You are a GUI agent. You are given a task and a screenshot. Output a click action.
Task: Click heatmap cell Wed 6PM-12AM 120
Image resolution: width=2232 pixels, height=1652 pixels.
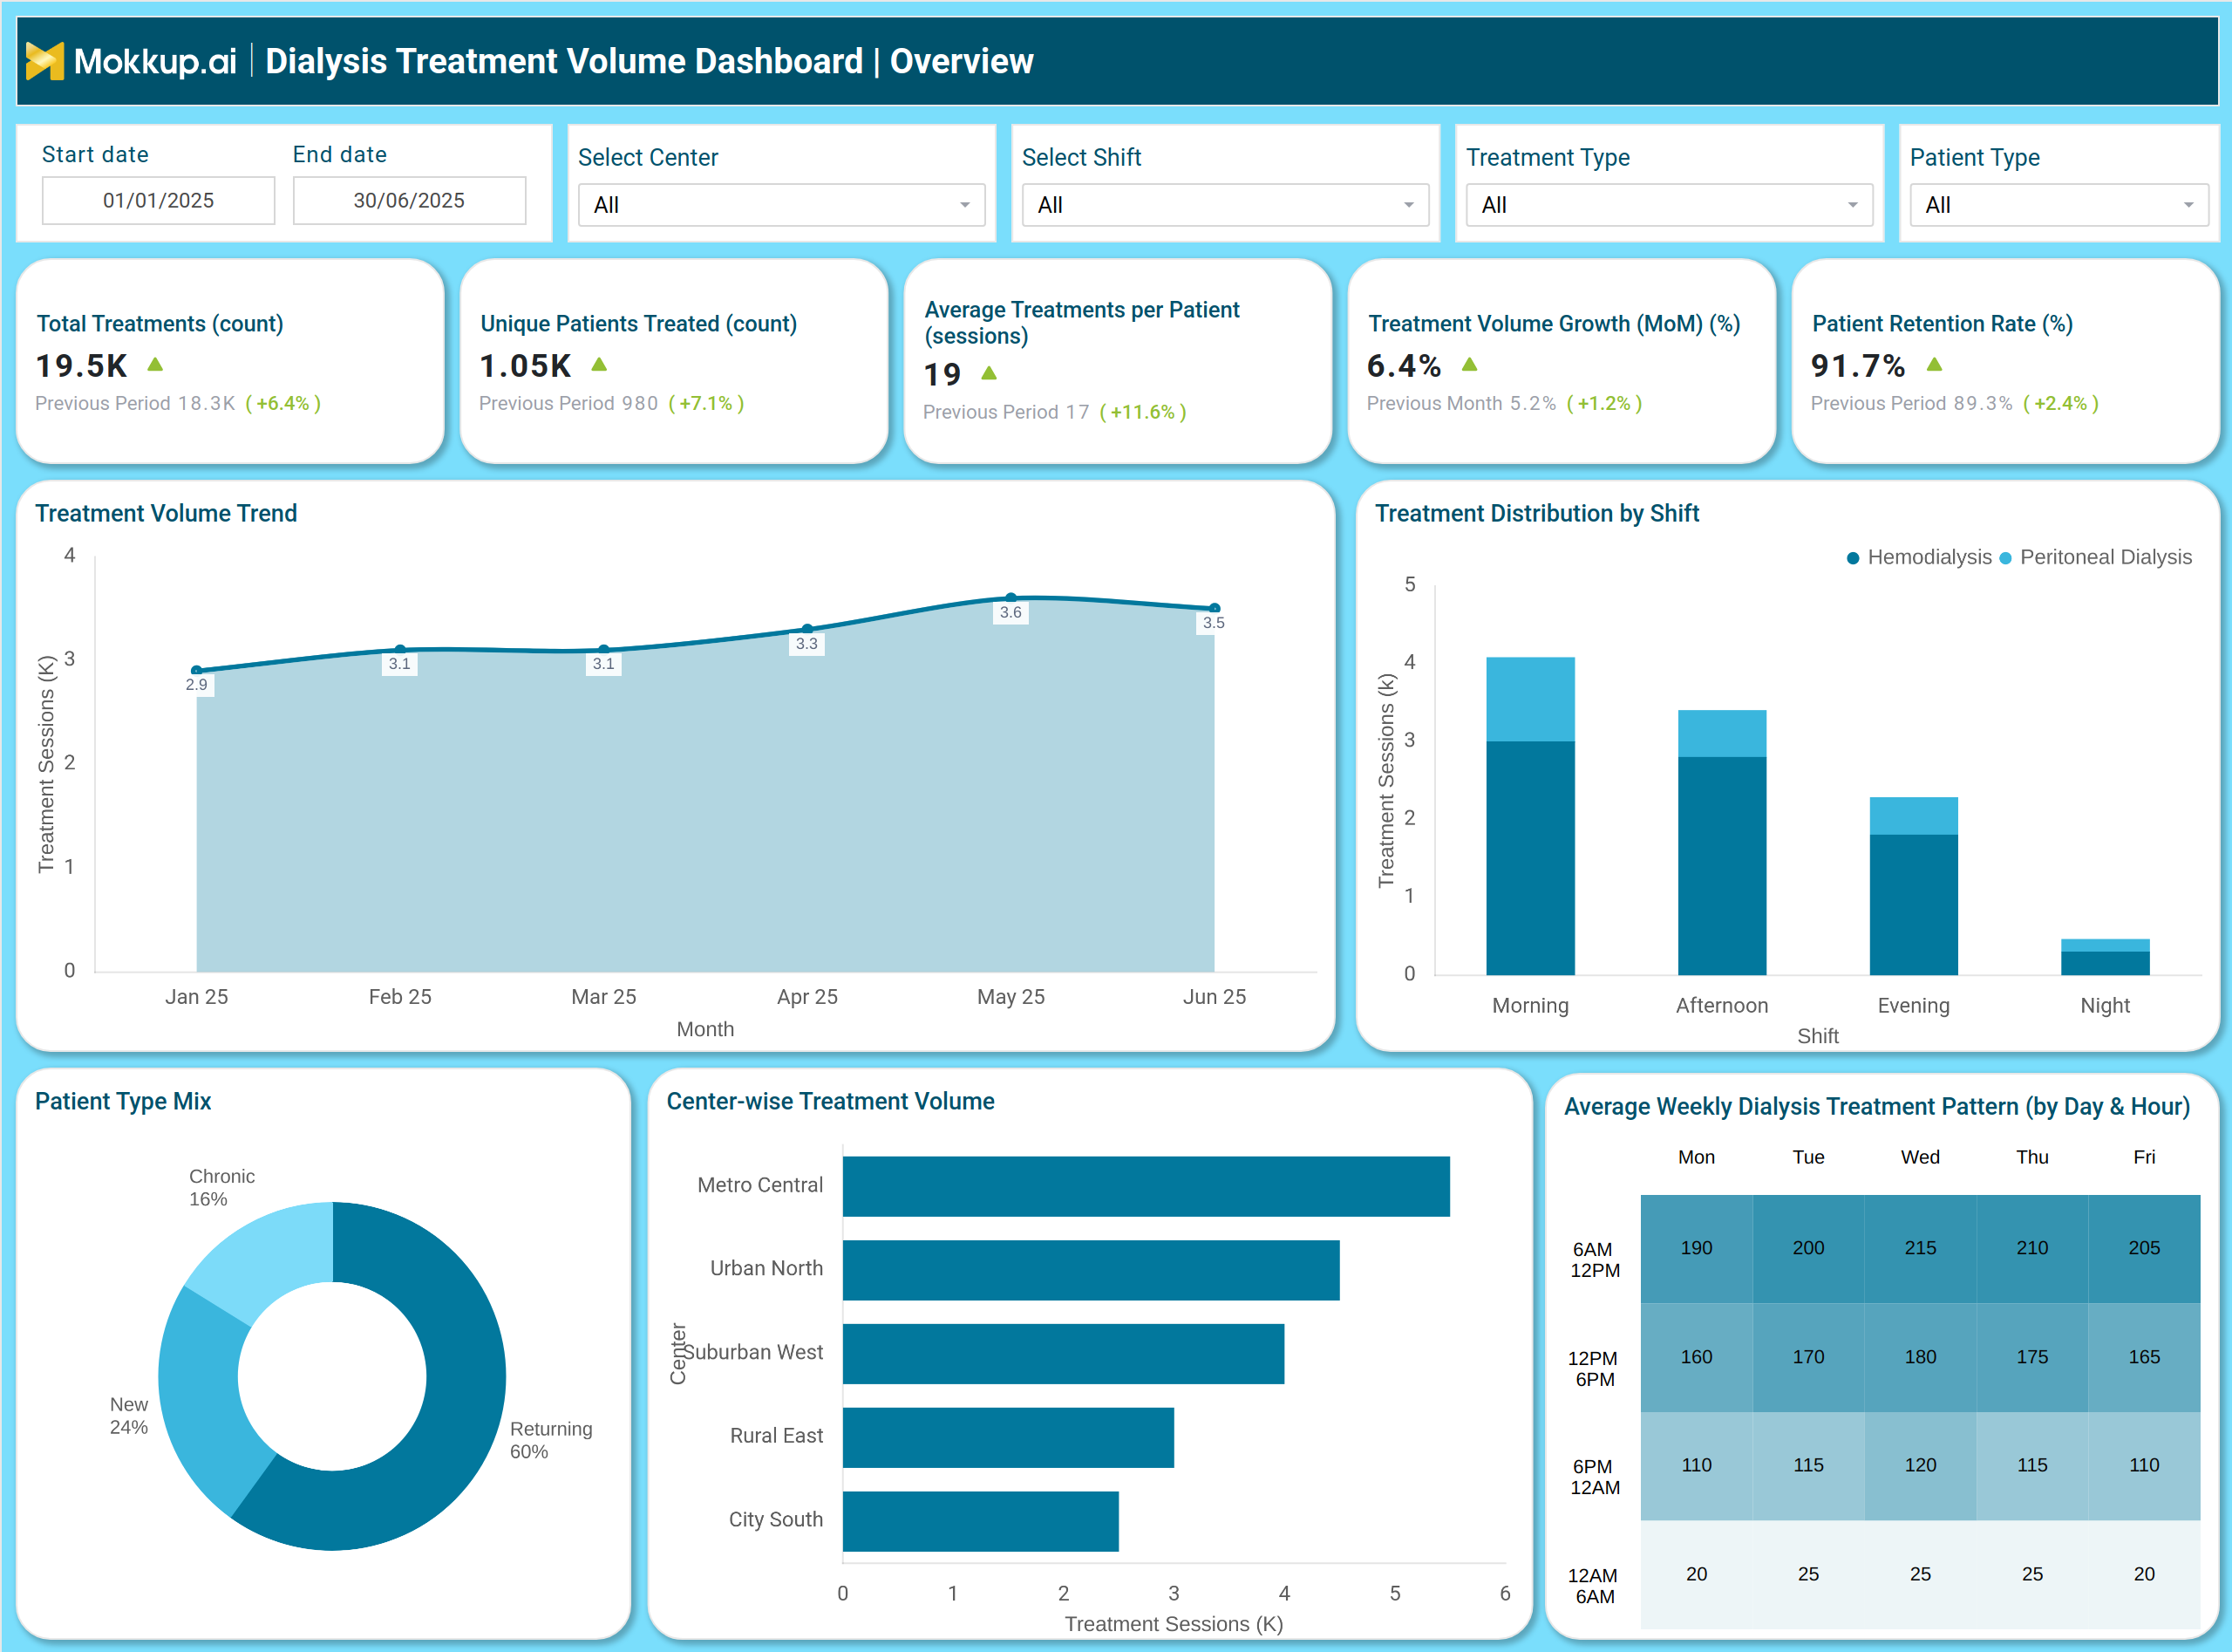(x=1920, y=1465)
